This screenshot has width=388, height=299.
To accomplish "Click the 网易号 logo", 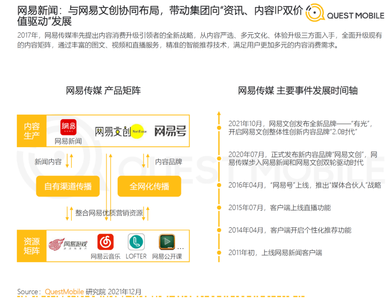I will coord(170,131).
